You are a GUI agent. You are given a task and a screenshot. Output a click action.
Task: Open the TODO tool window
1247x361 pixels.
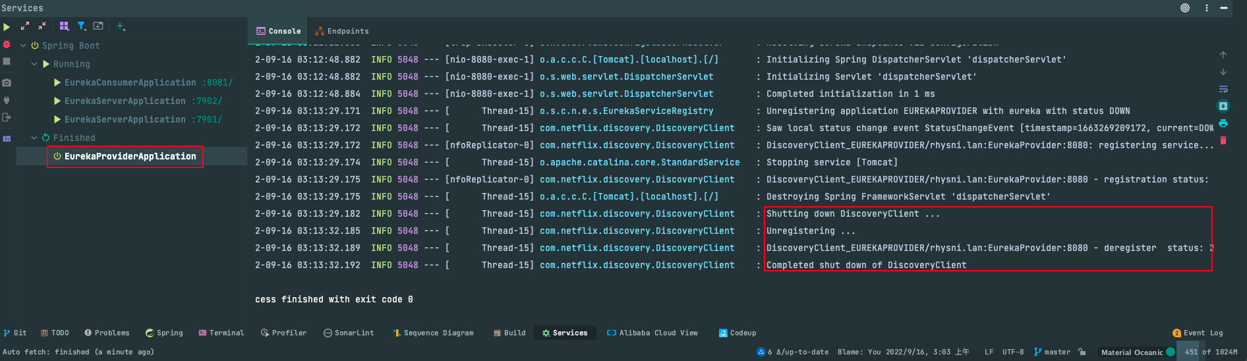click(55, 333)
